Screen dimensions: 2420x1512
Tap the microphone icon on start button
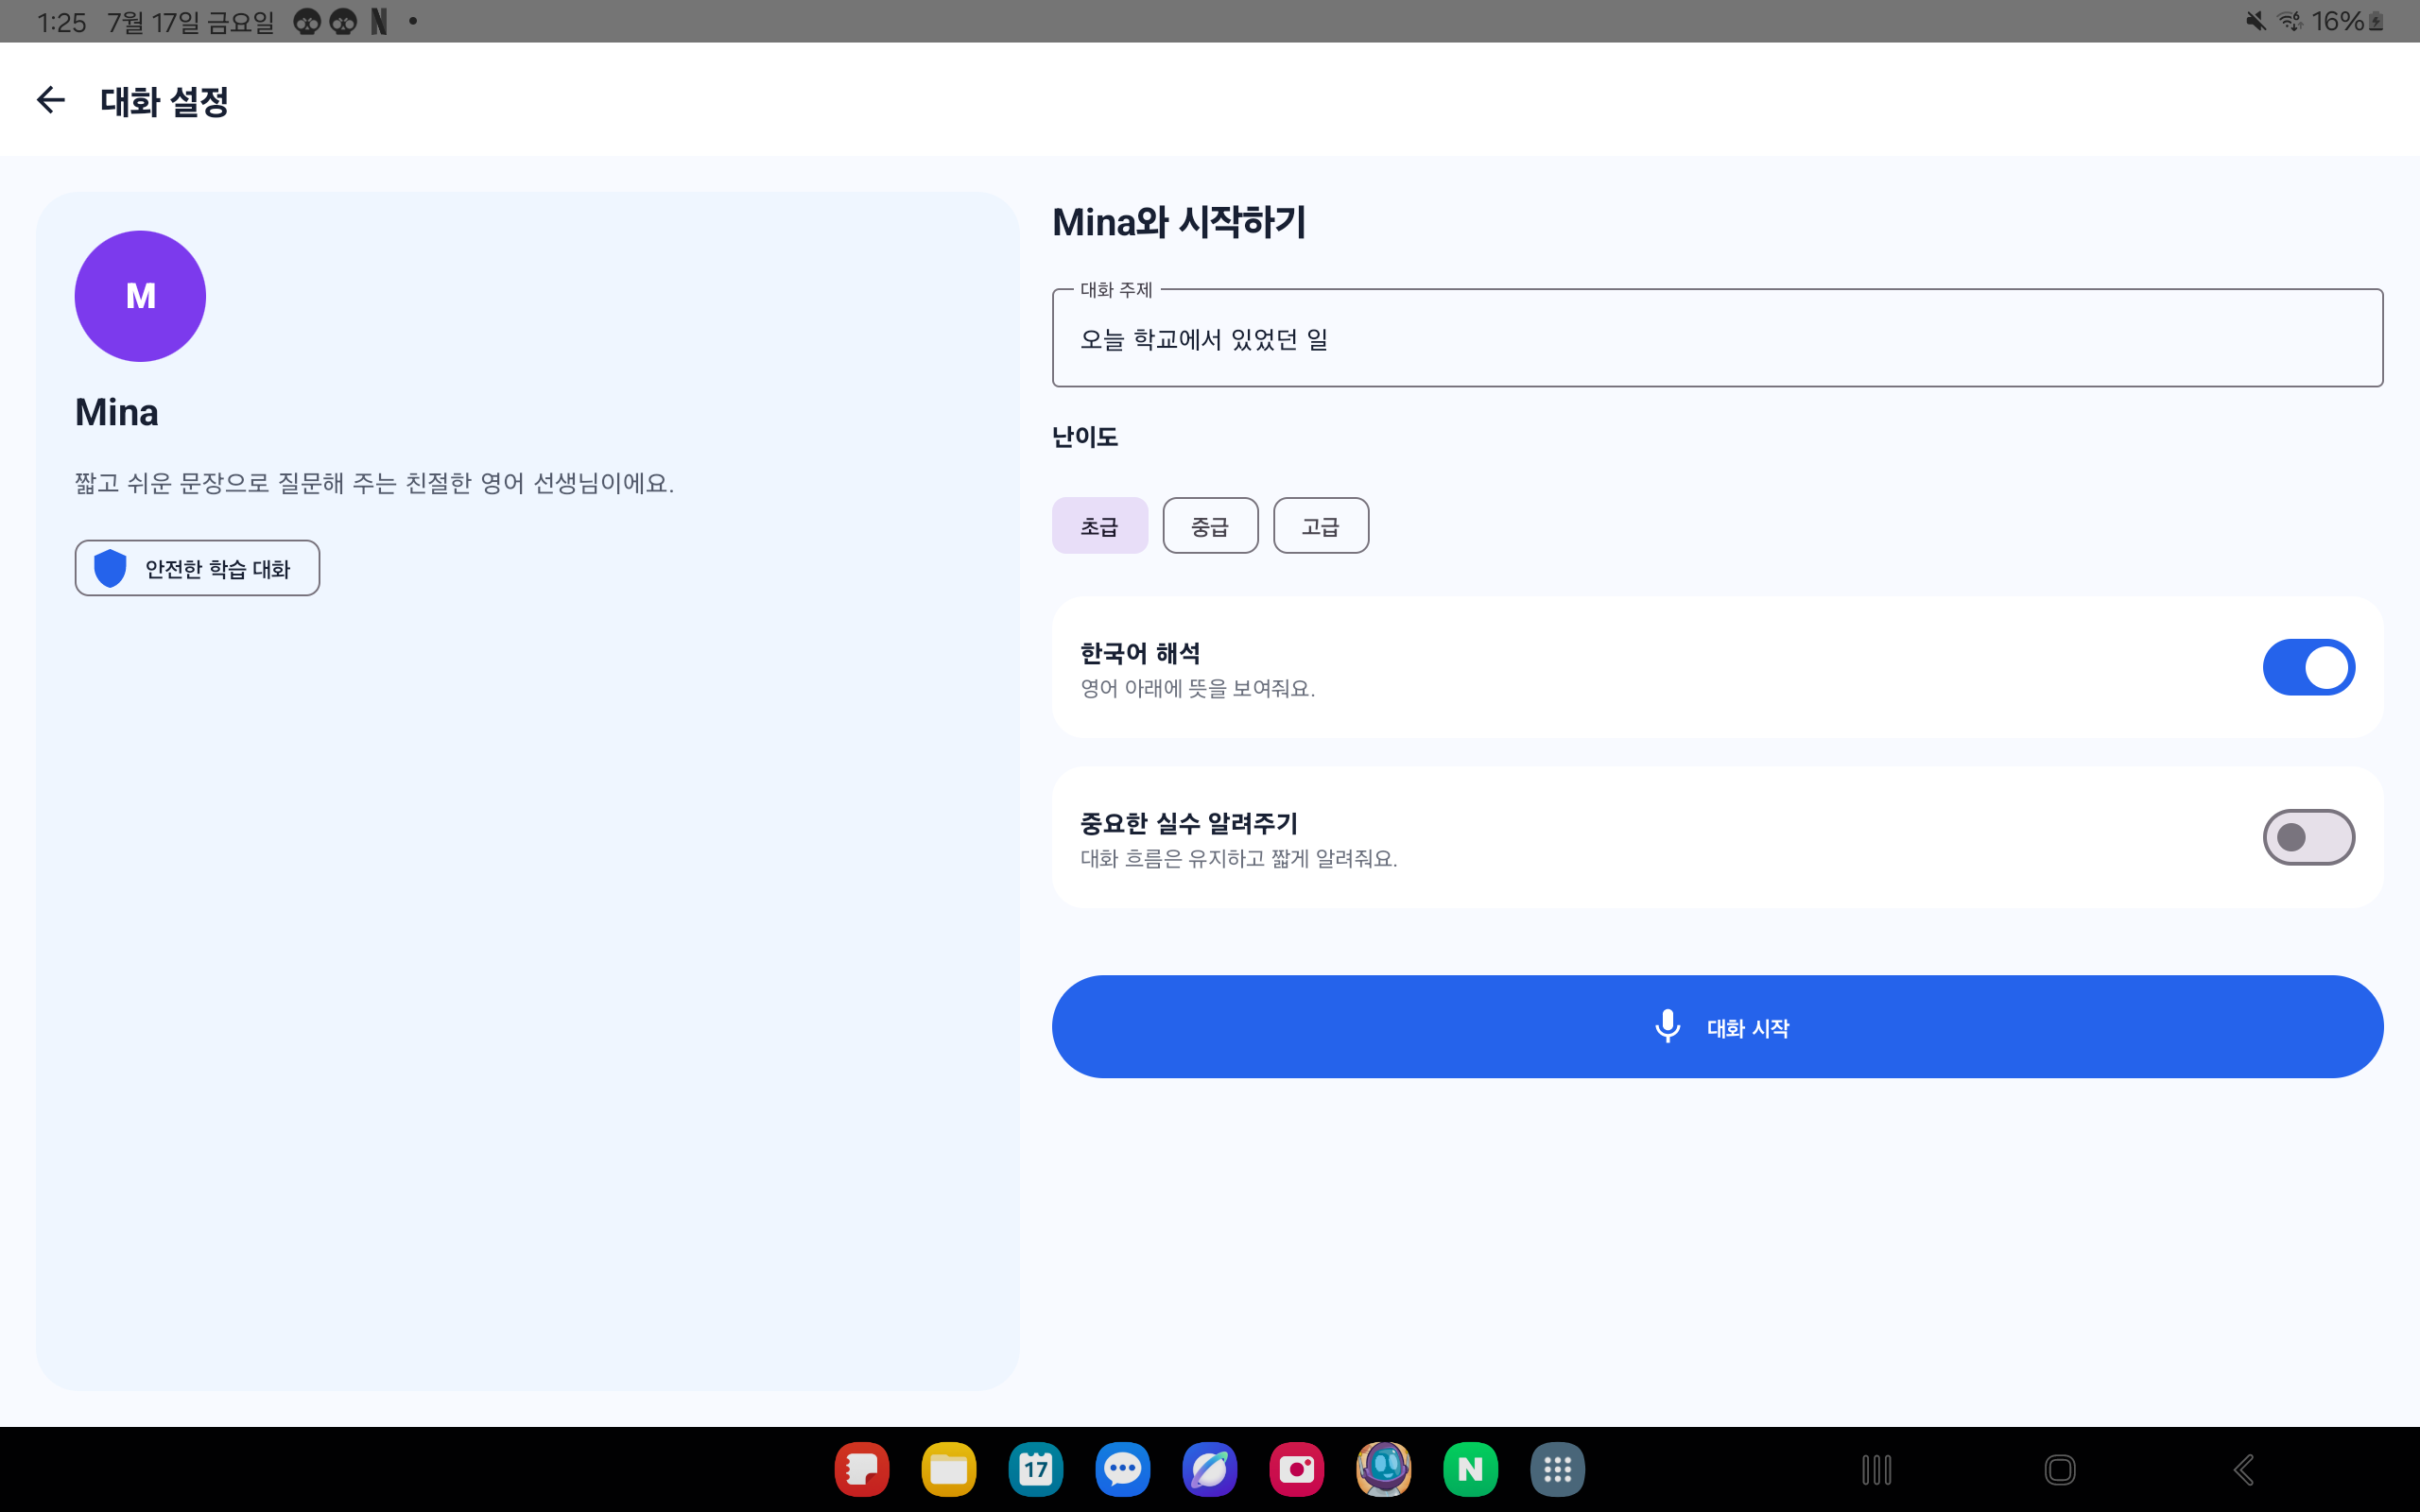(1667, 1027)
